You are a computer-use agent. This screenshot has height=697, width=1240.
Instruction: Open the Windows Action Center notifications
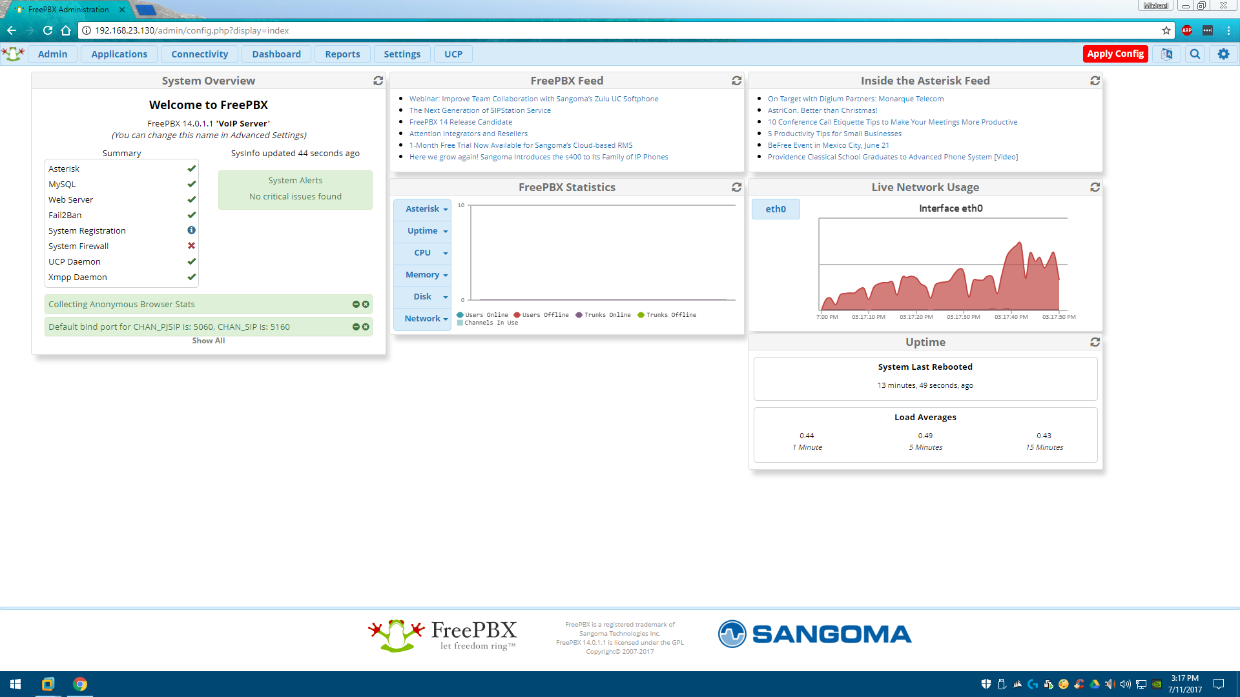(1219, 684)
